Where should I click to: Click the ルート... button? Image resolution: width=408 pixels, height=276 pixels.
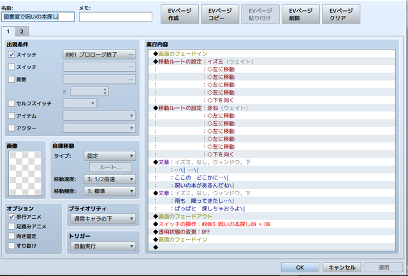[110, 167]
